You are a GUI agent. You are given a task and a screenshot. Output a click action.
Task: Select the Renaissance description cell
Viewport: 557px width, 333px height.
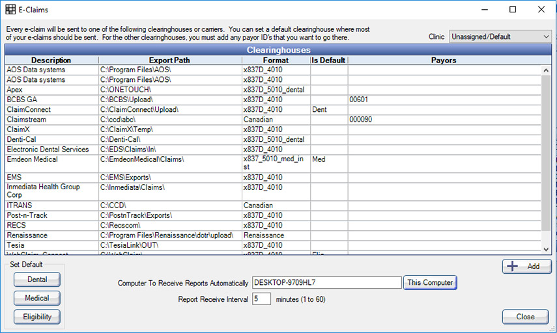point(52,235)
